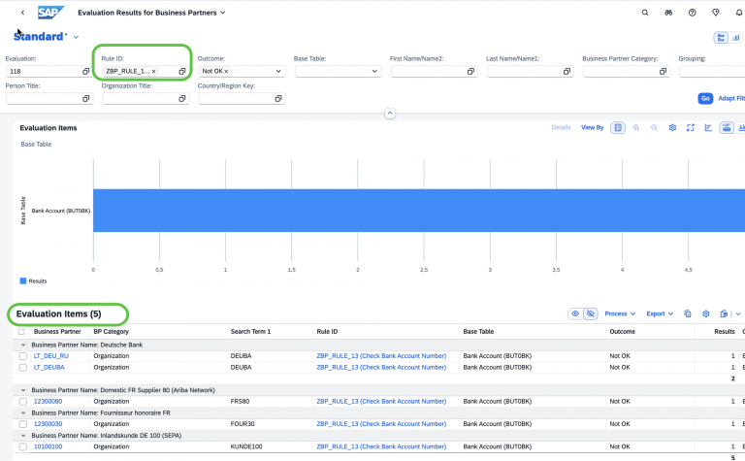Open the help question mark icon
This screenshot has height=461, width=745.
[692, 13]
